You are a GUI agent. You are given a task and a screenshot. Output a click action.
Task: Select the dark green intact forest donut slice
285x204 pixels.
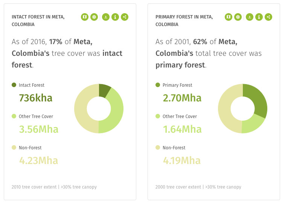click(104, 90)
